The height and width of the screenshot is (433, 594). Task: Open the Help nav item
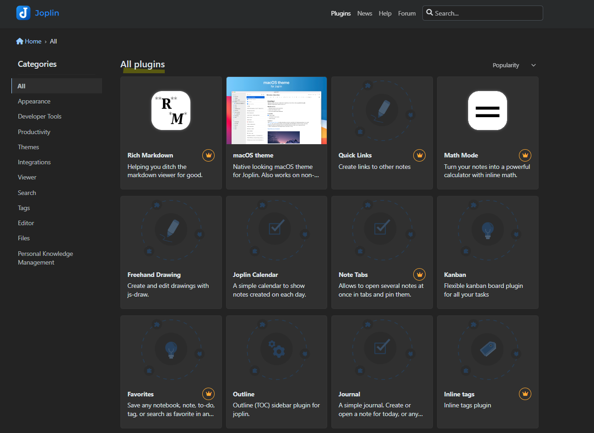coord(385,13)
